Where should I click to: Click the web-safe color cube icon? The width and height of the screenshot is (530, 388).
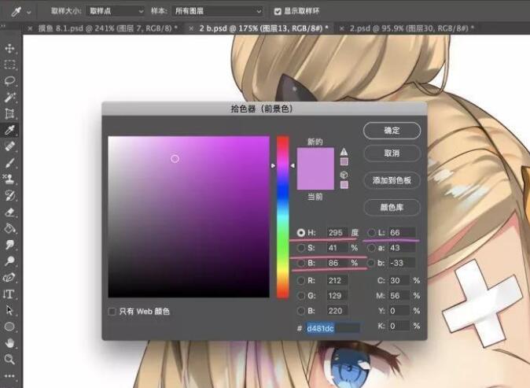tap(344, 175)
